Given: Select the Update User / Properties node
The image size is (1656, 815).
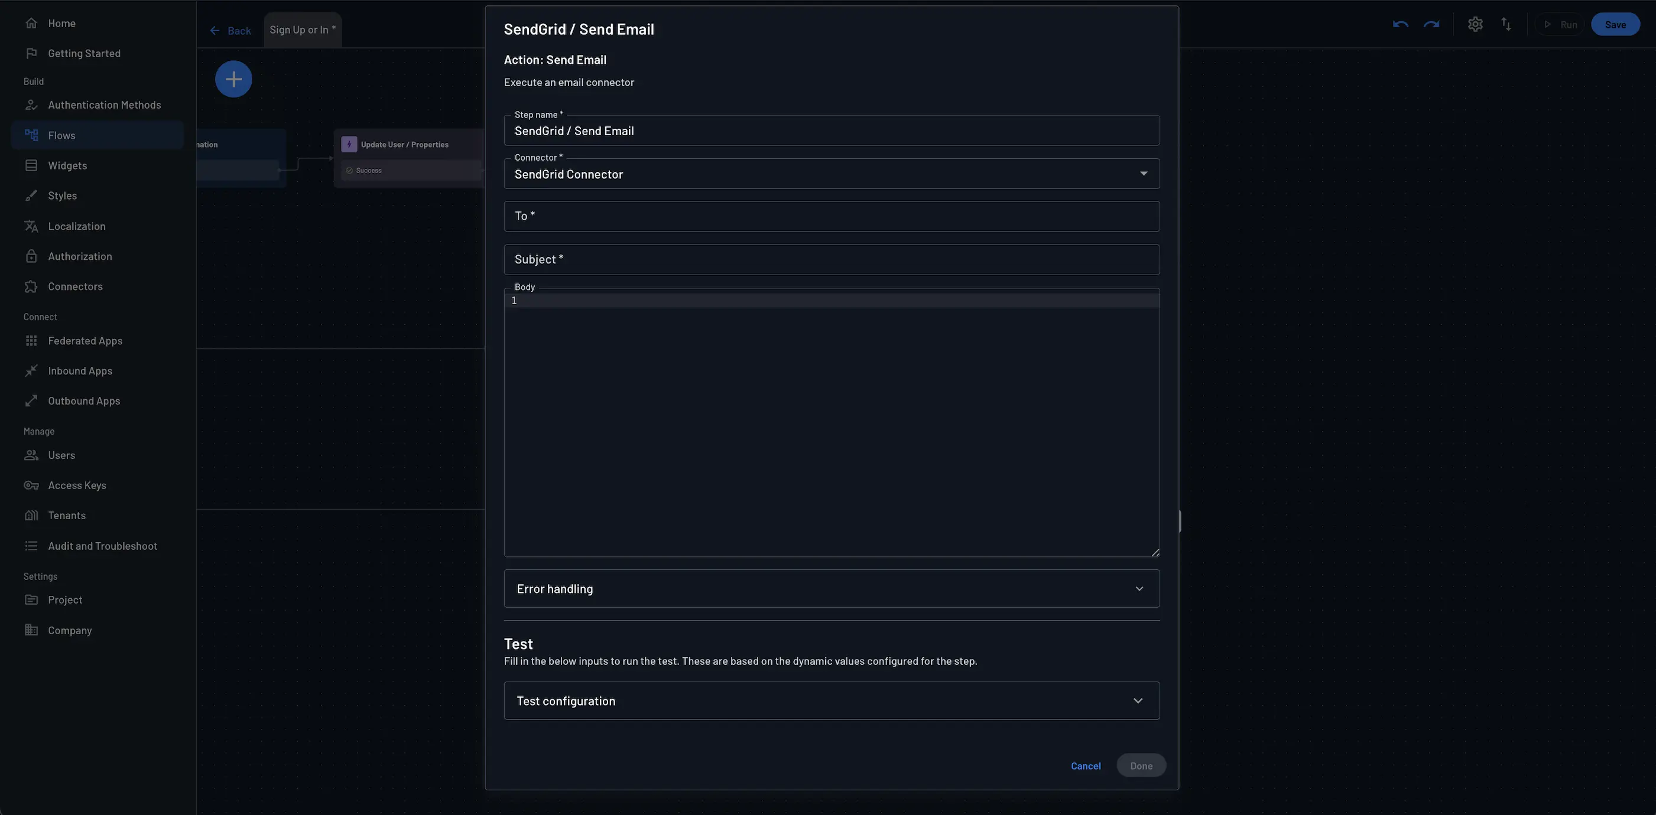Looking at the screenshot, I should click(405, 144).
